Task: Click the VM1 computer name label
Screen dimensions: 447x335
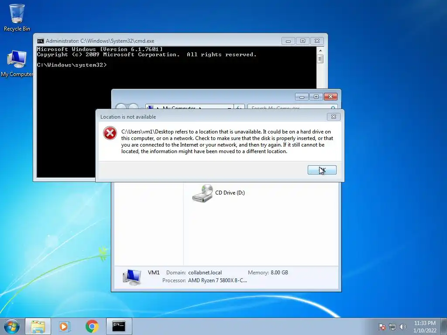Action: pyautogui.click(x=154, y=273)
